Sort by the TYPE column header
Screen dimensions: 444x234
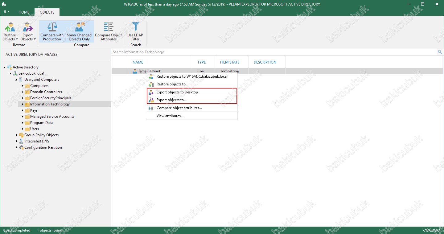(x=201, y=62)
